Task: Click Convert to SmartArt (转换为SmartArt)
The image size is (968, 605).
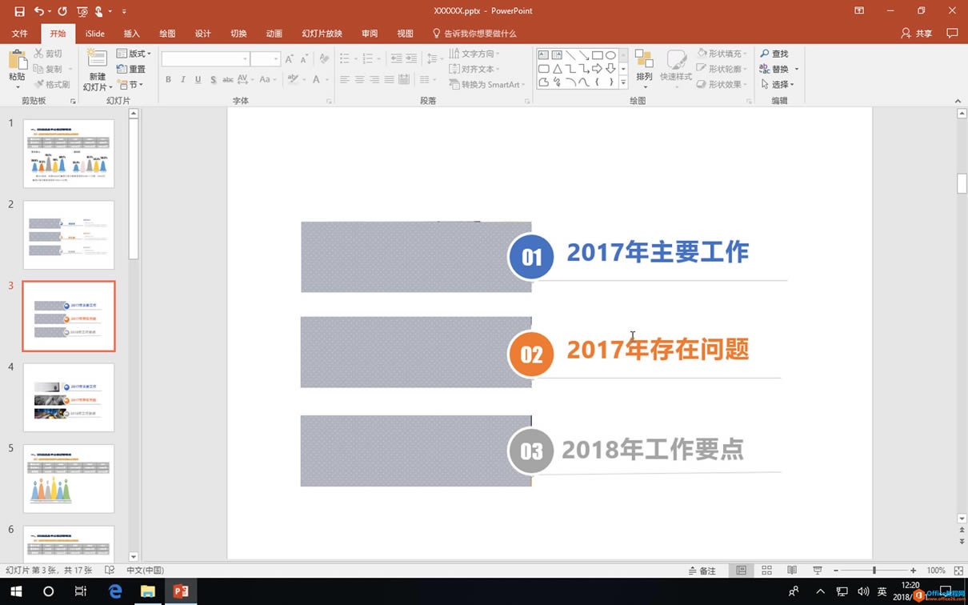Action: coord(487,84)
